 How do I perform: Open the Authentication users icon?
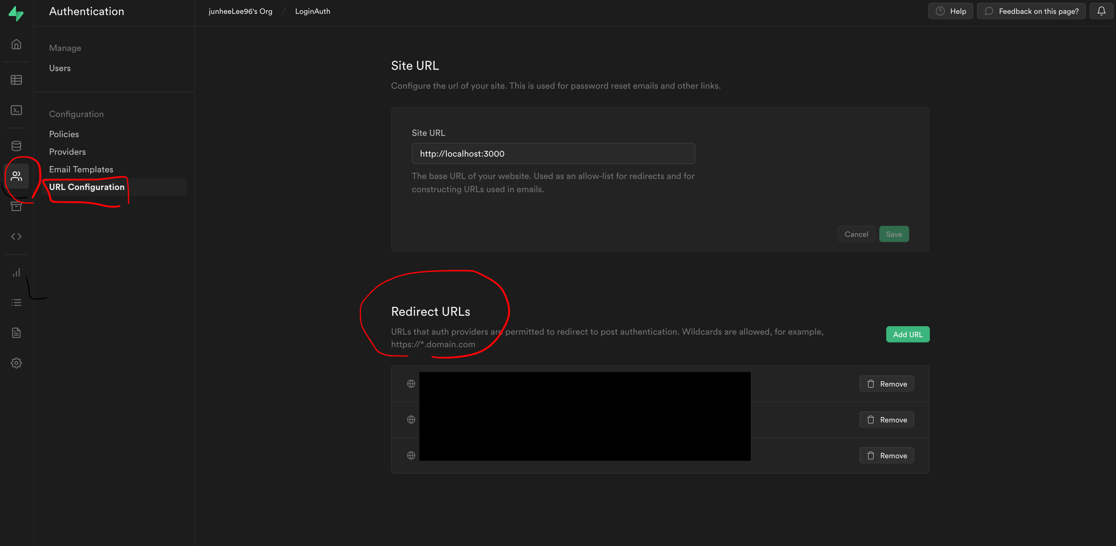pyautogui.click(x=16, y=176)
